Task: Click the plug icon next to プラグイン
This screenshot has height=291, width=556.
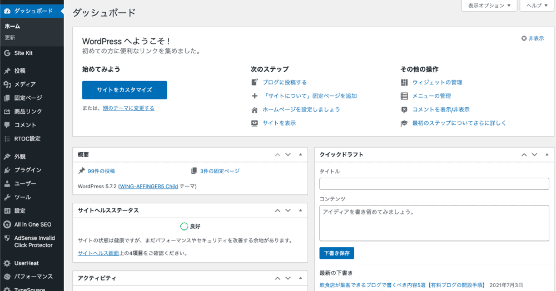Action: click(7, 170)
